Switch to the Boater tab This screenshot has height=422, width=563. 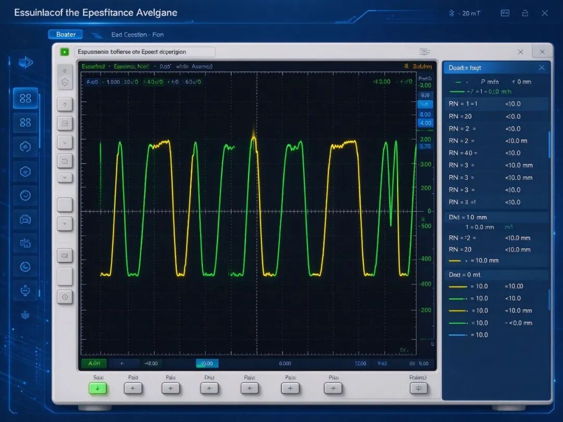pos(66,34)
